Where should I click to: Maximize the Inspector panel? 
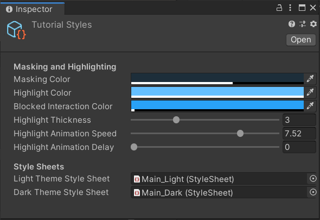302,8
